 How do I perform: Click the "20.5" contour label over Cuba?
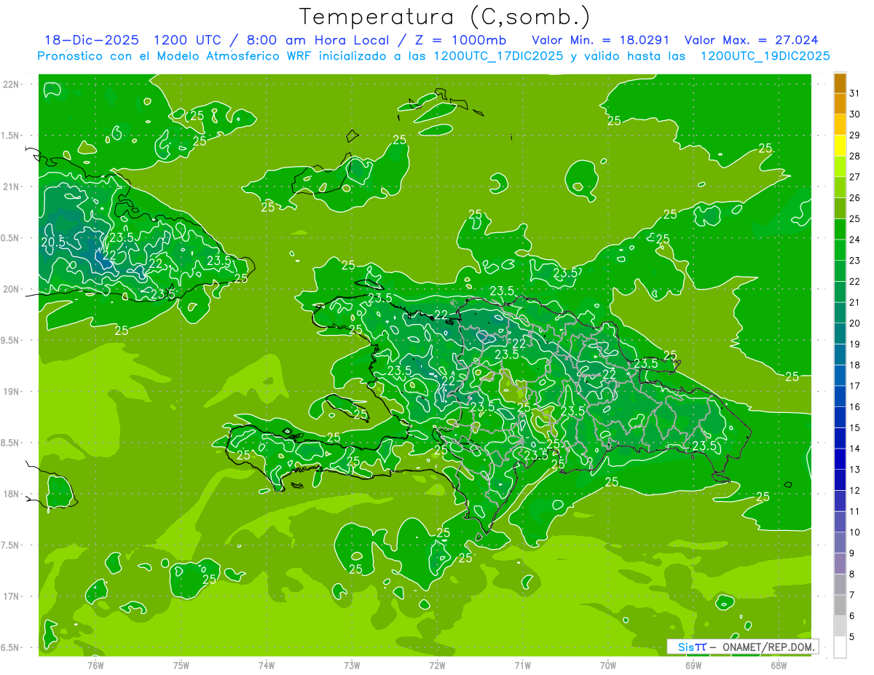(53, 242)
